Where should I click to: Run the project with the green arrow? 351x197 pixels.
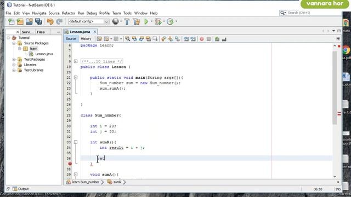(146, 21)
